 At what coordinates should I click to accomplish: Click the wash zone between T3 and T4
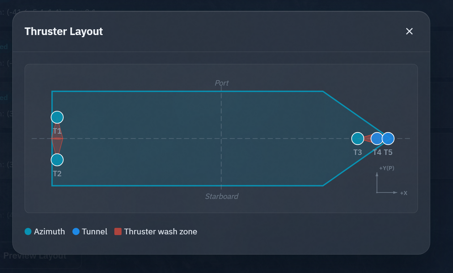(x=367, y=138)
